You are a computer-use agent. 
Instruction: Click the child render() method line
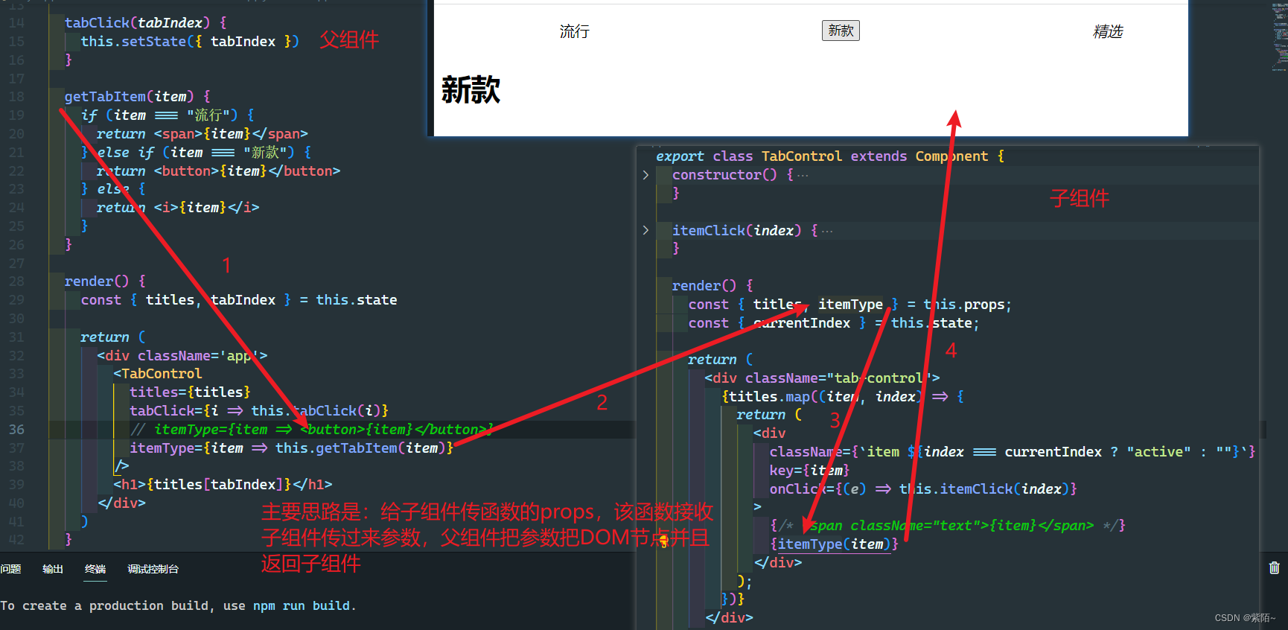point(712,286)
